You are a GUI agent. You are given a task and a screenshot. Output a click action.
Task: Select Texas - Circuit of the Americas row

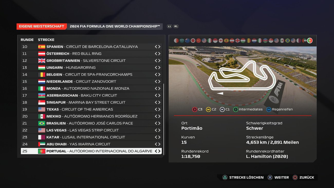pos(91,109)
